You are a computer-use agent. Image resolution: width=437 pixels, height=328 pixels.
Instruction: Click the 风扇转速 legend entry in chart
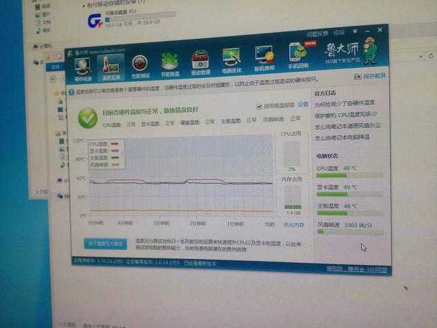104,165
